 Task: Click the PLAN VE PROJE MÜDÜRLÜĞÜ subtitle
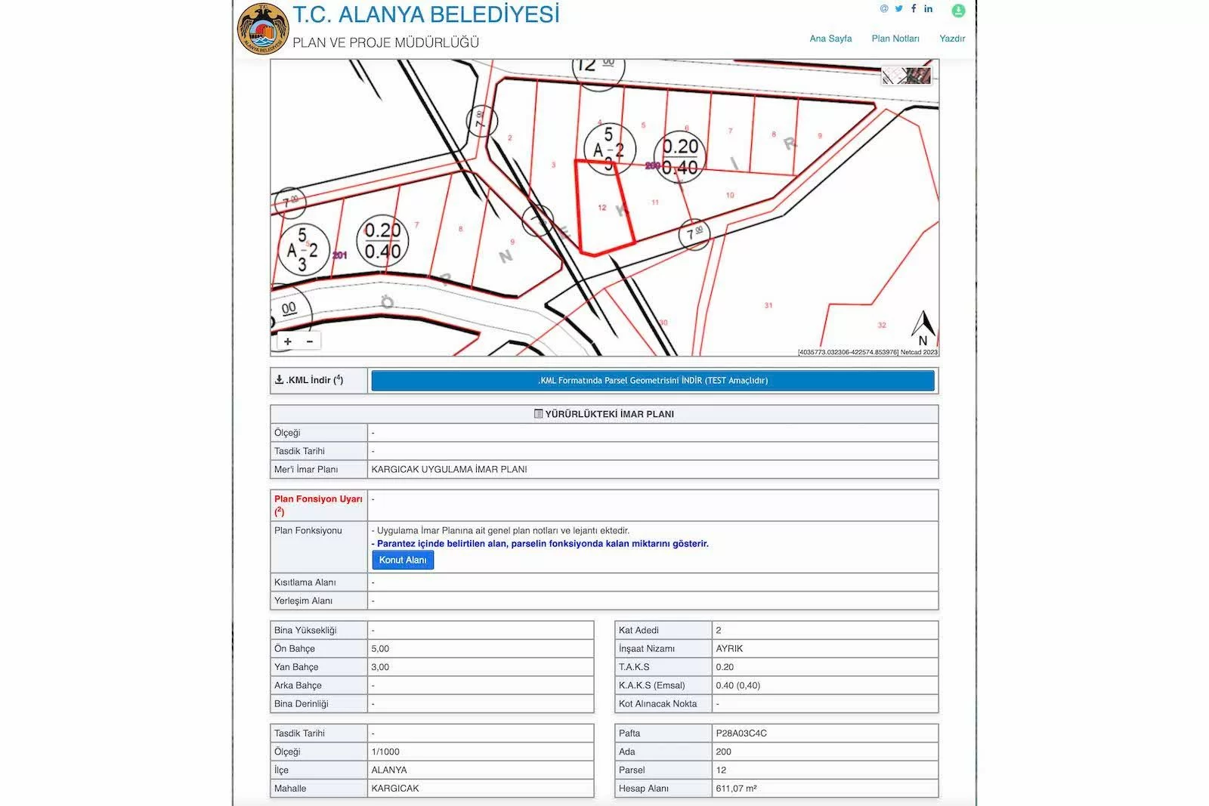click(x=385, y=42)
